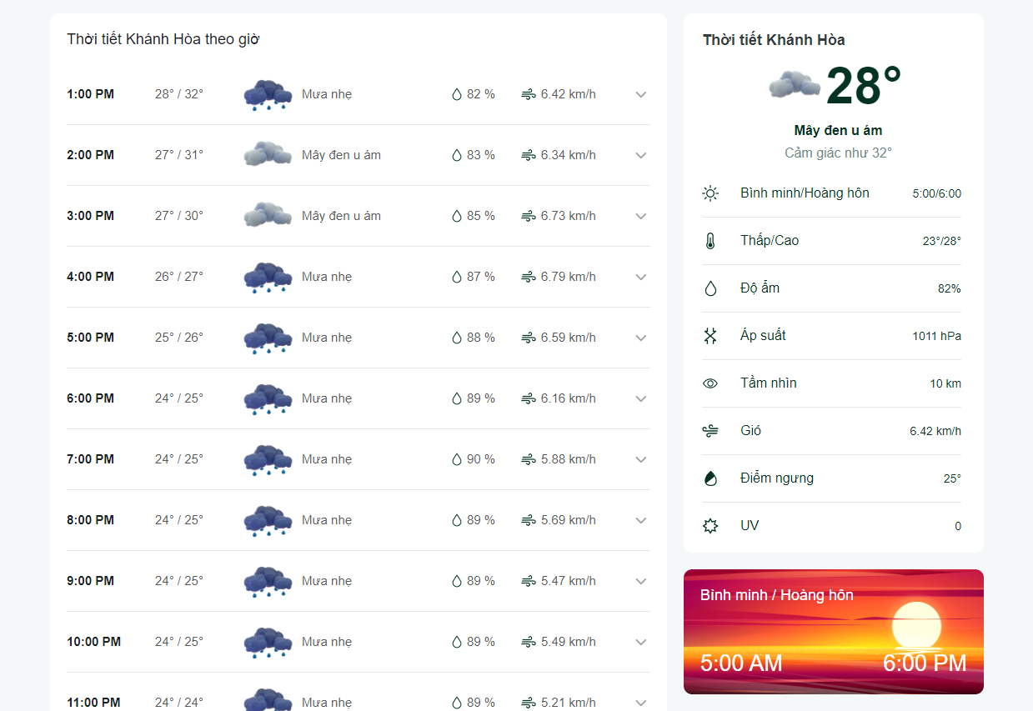Click the 6.79 km/h wind speed
This screenshot has width=1033, height=711.
[x=569, y=277]
